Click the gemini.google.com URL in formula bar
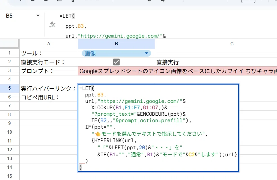Screen dimensions: 277x180 click(120, 36)
